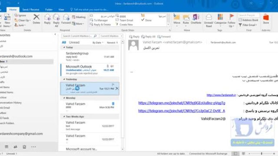Adjust the zoom slider in the status bar
The image size is (278, 156).
pos(261,154)
